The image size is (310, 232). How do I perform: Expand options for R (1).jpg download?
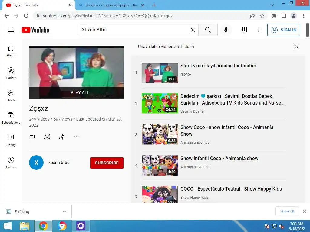(64, 211)
